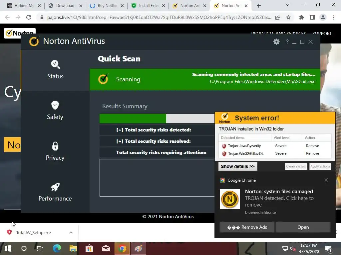Go back to previous page
341x255 pixels.
point(7,17)
